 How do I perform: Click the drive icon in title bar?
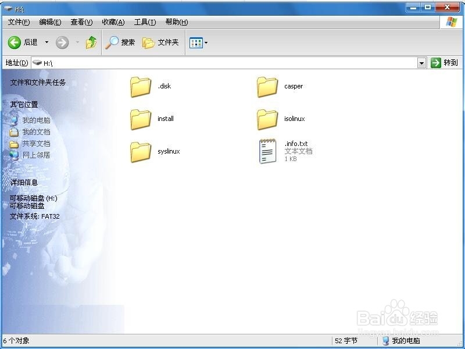point(8,9)
